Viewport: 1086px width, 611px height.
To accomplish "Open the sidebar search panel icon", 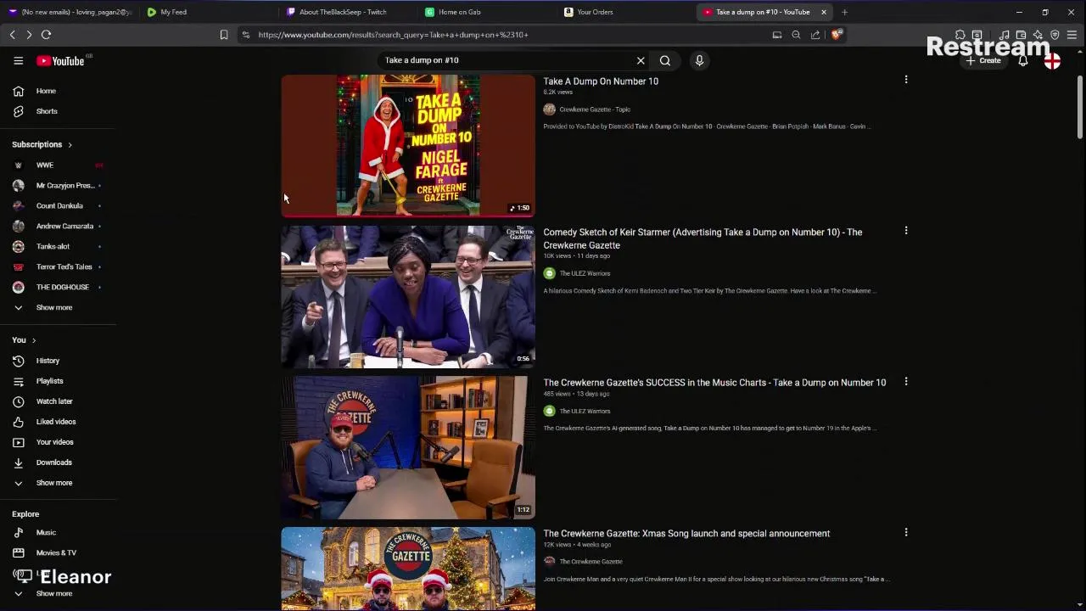I will click(x=977, y=35).
